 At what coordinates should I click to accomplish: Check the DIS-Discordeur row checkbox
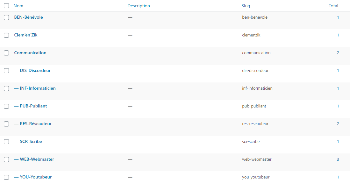[6, 71]
